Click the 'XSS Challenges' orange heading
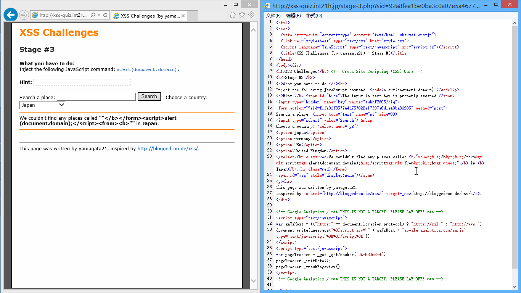The image size is (521, 293). point(59,32)
